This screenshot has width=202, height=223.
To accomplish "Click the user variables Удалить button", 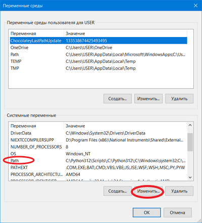I will (x=179, y=99).
